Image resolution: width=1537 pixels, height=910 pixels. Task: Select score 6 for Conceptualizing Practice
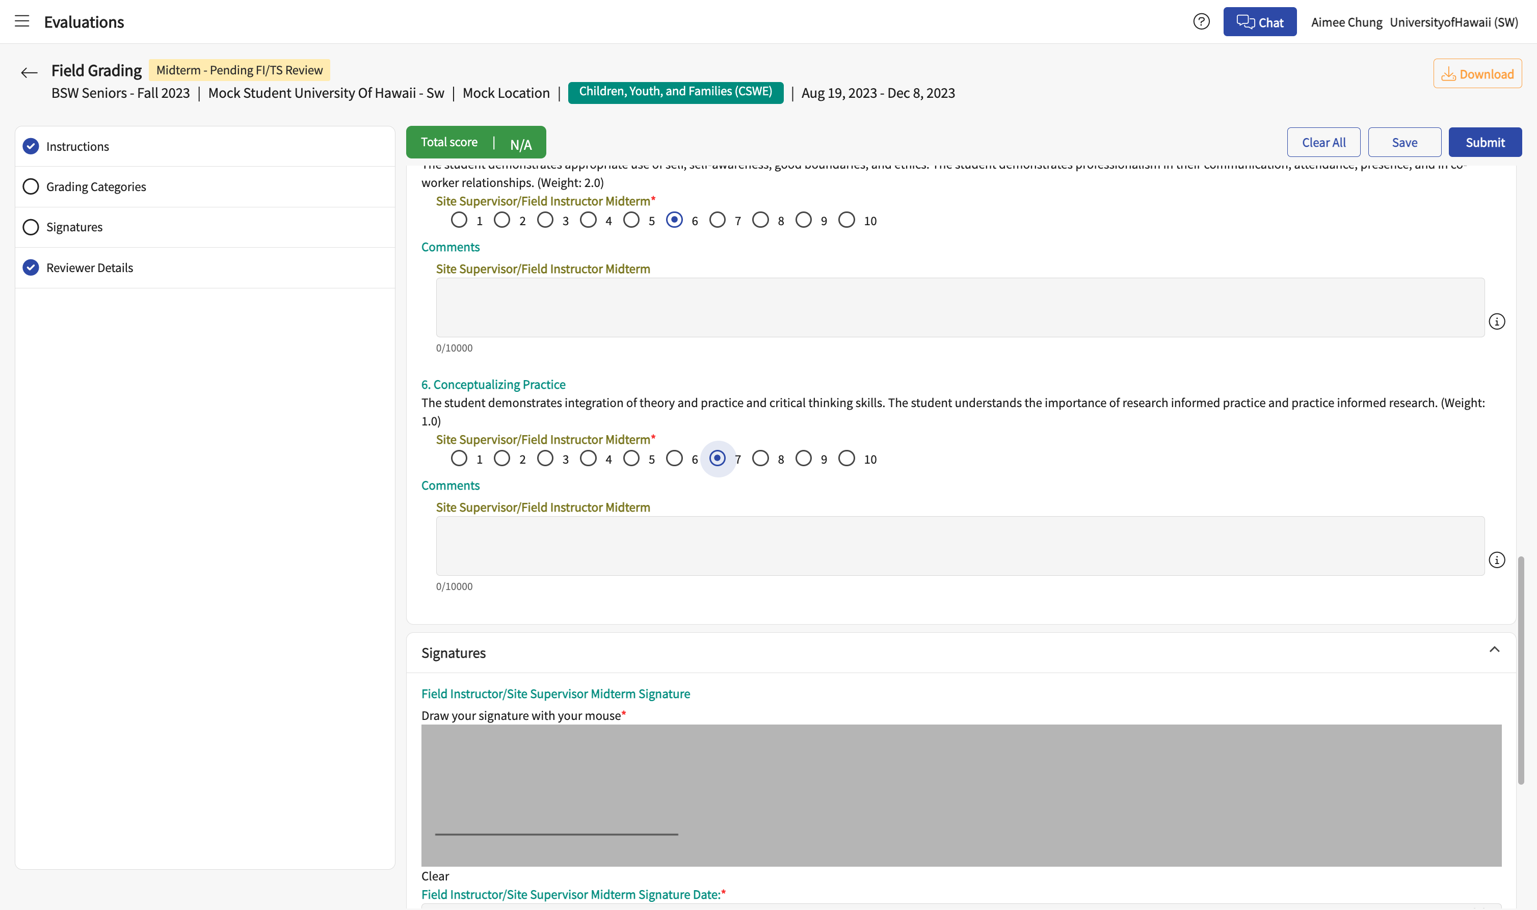[674, 459]
